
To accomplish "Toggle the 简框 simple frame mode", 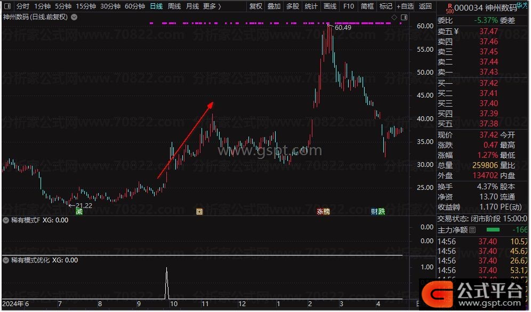I will [x=367, y=6].
